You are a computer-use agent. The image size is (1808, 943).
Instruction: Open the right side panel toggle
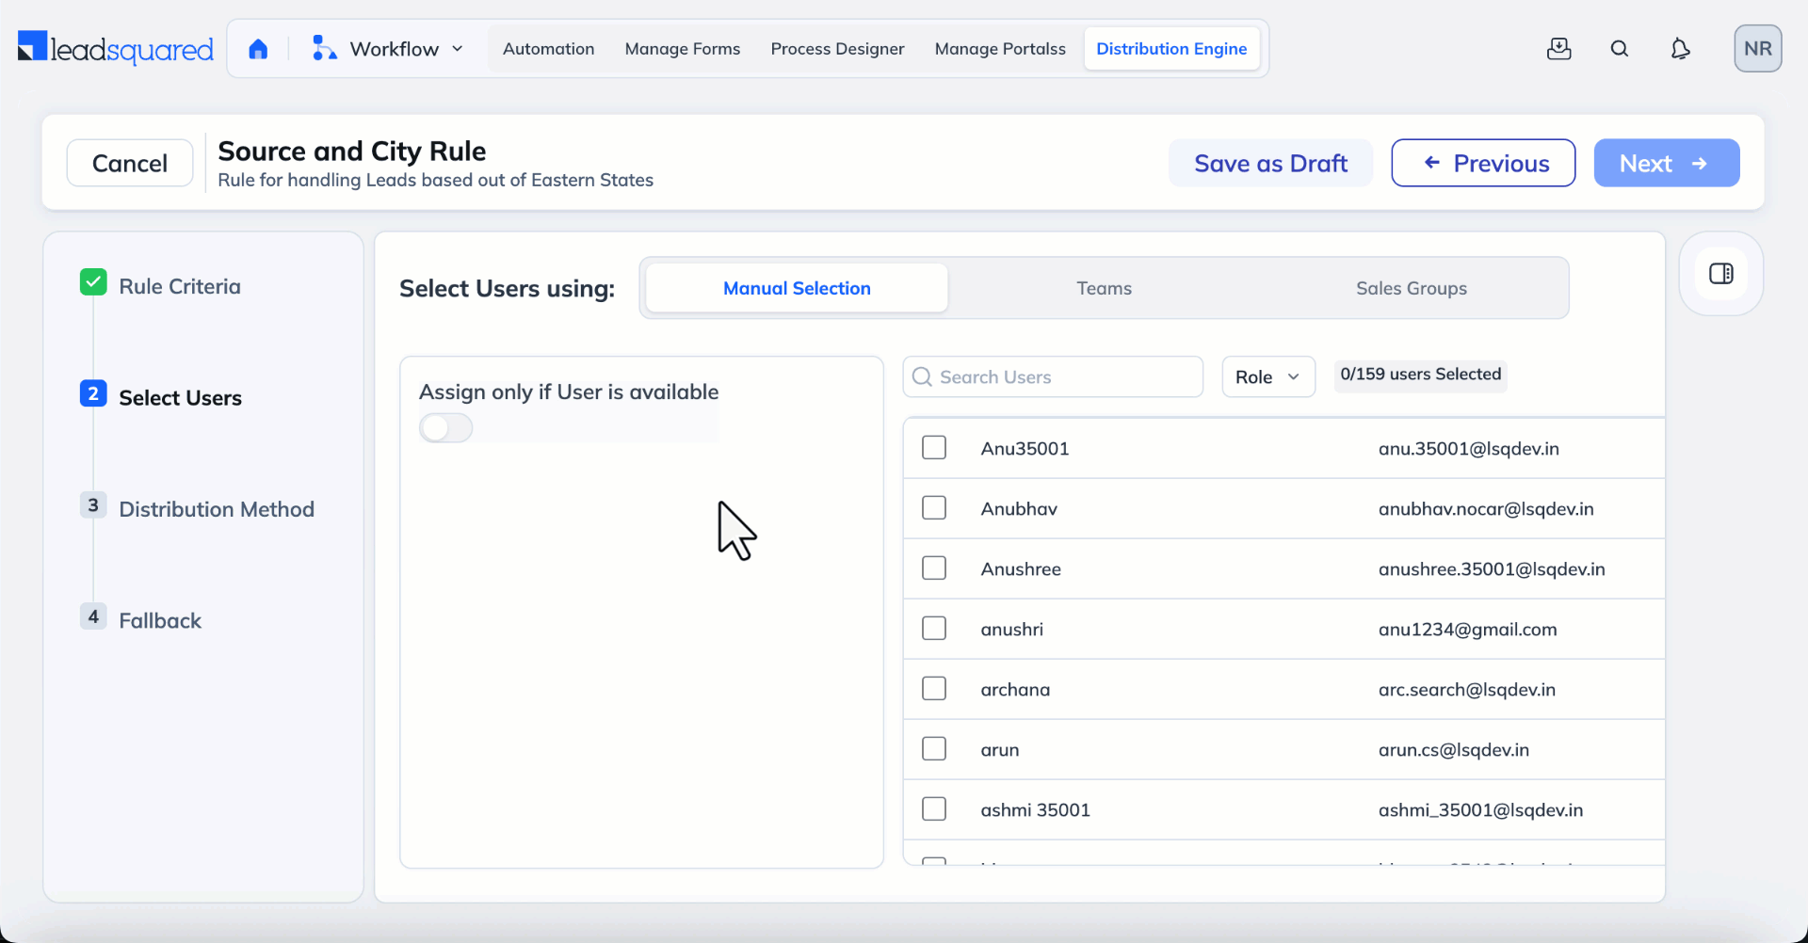pos(1721,273)
